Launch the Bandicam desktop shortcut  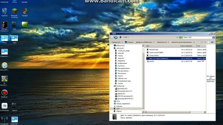pos(5,93)
